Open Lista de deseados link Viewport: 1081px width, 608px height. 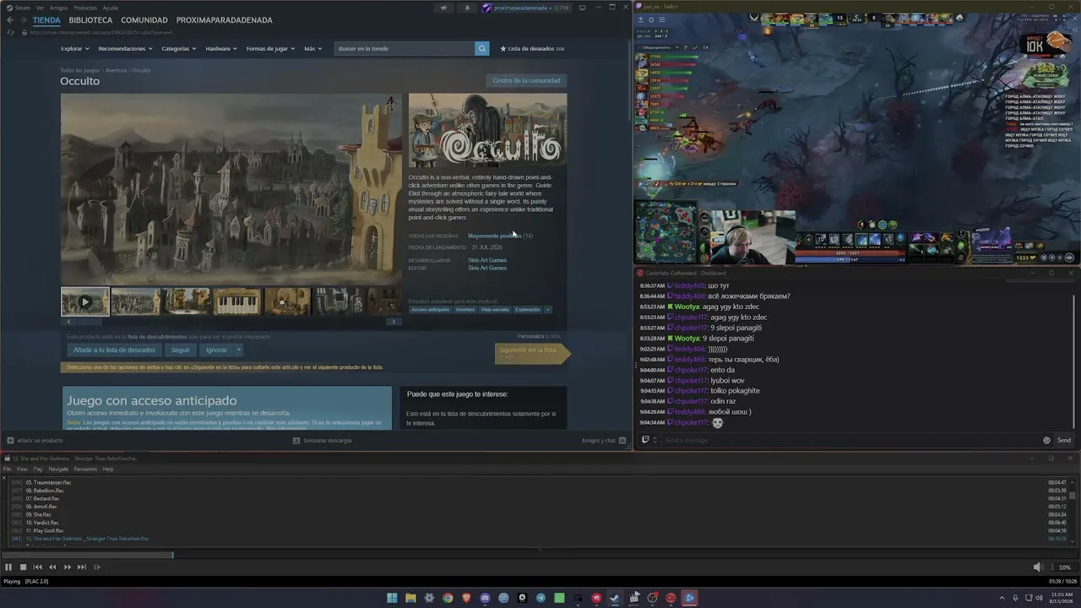[x=532, y=48]
